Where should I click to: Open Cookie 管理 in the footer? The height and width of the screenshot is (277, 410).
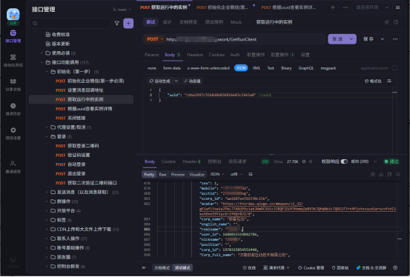click(311, 267)
